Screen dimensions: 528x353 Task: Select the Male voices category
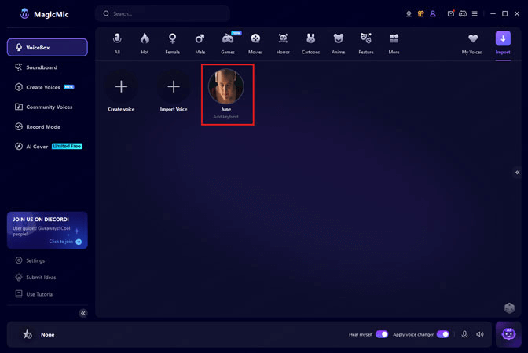tap(200, 43)
